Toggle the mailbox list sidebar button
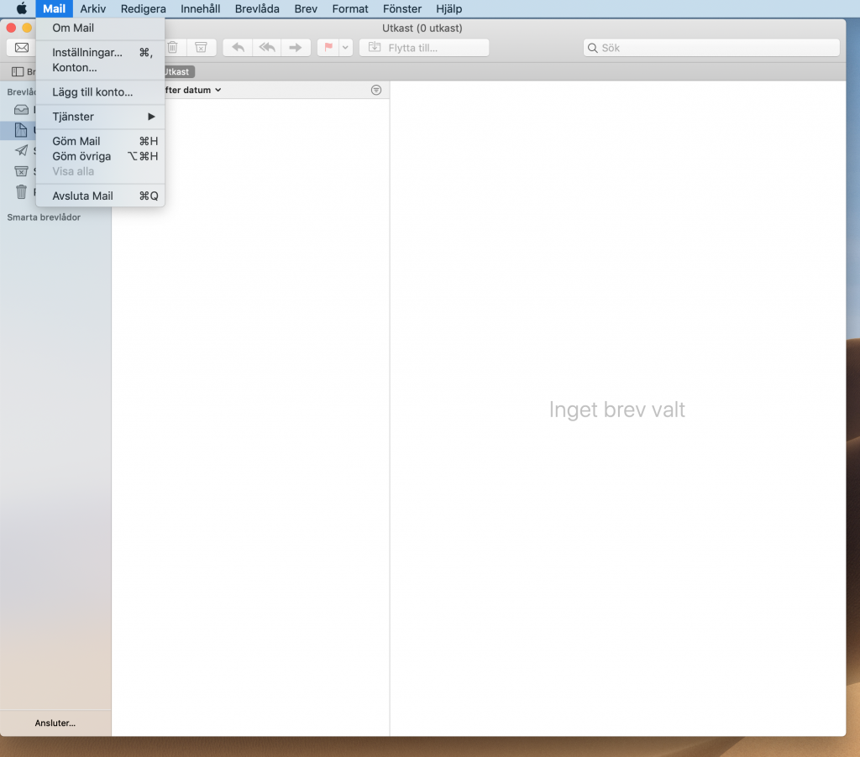Screen dimensions: 860x757 [x=18, y=72]
